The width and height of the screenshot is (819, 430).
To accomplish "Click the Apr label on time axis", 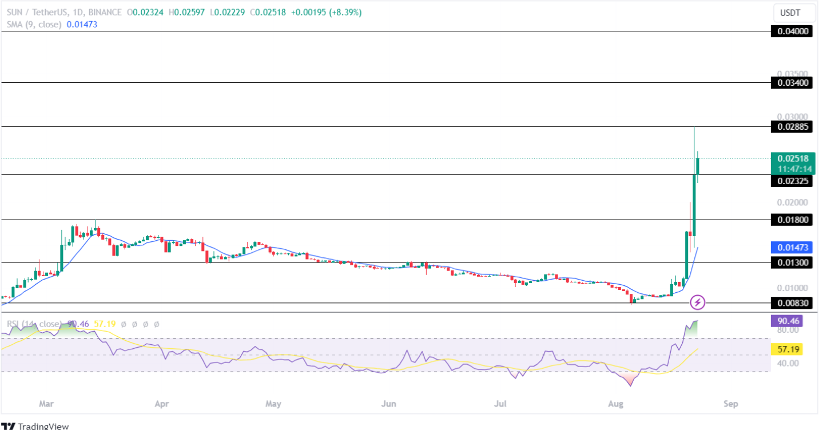I will coord(162,404).
